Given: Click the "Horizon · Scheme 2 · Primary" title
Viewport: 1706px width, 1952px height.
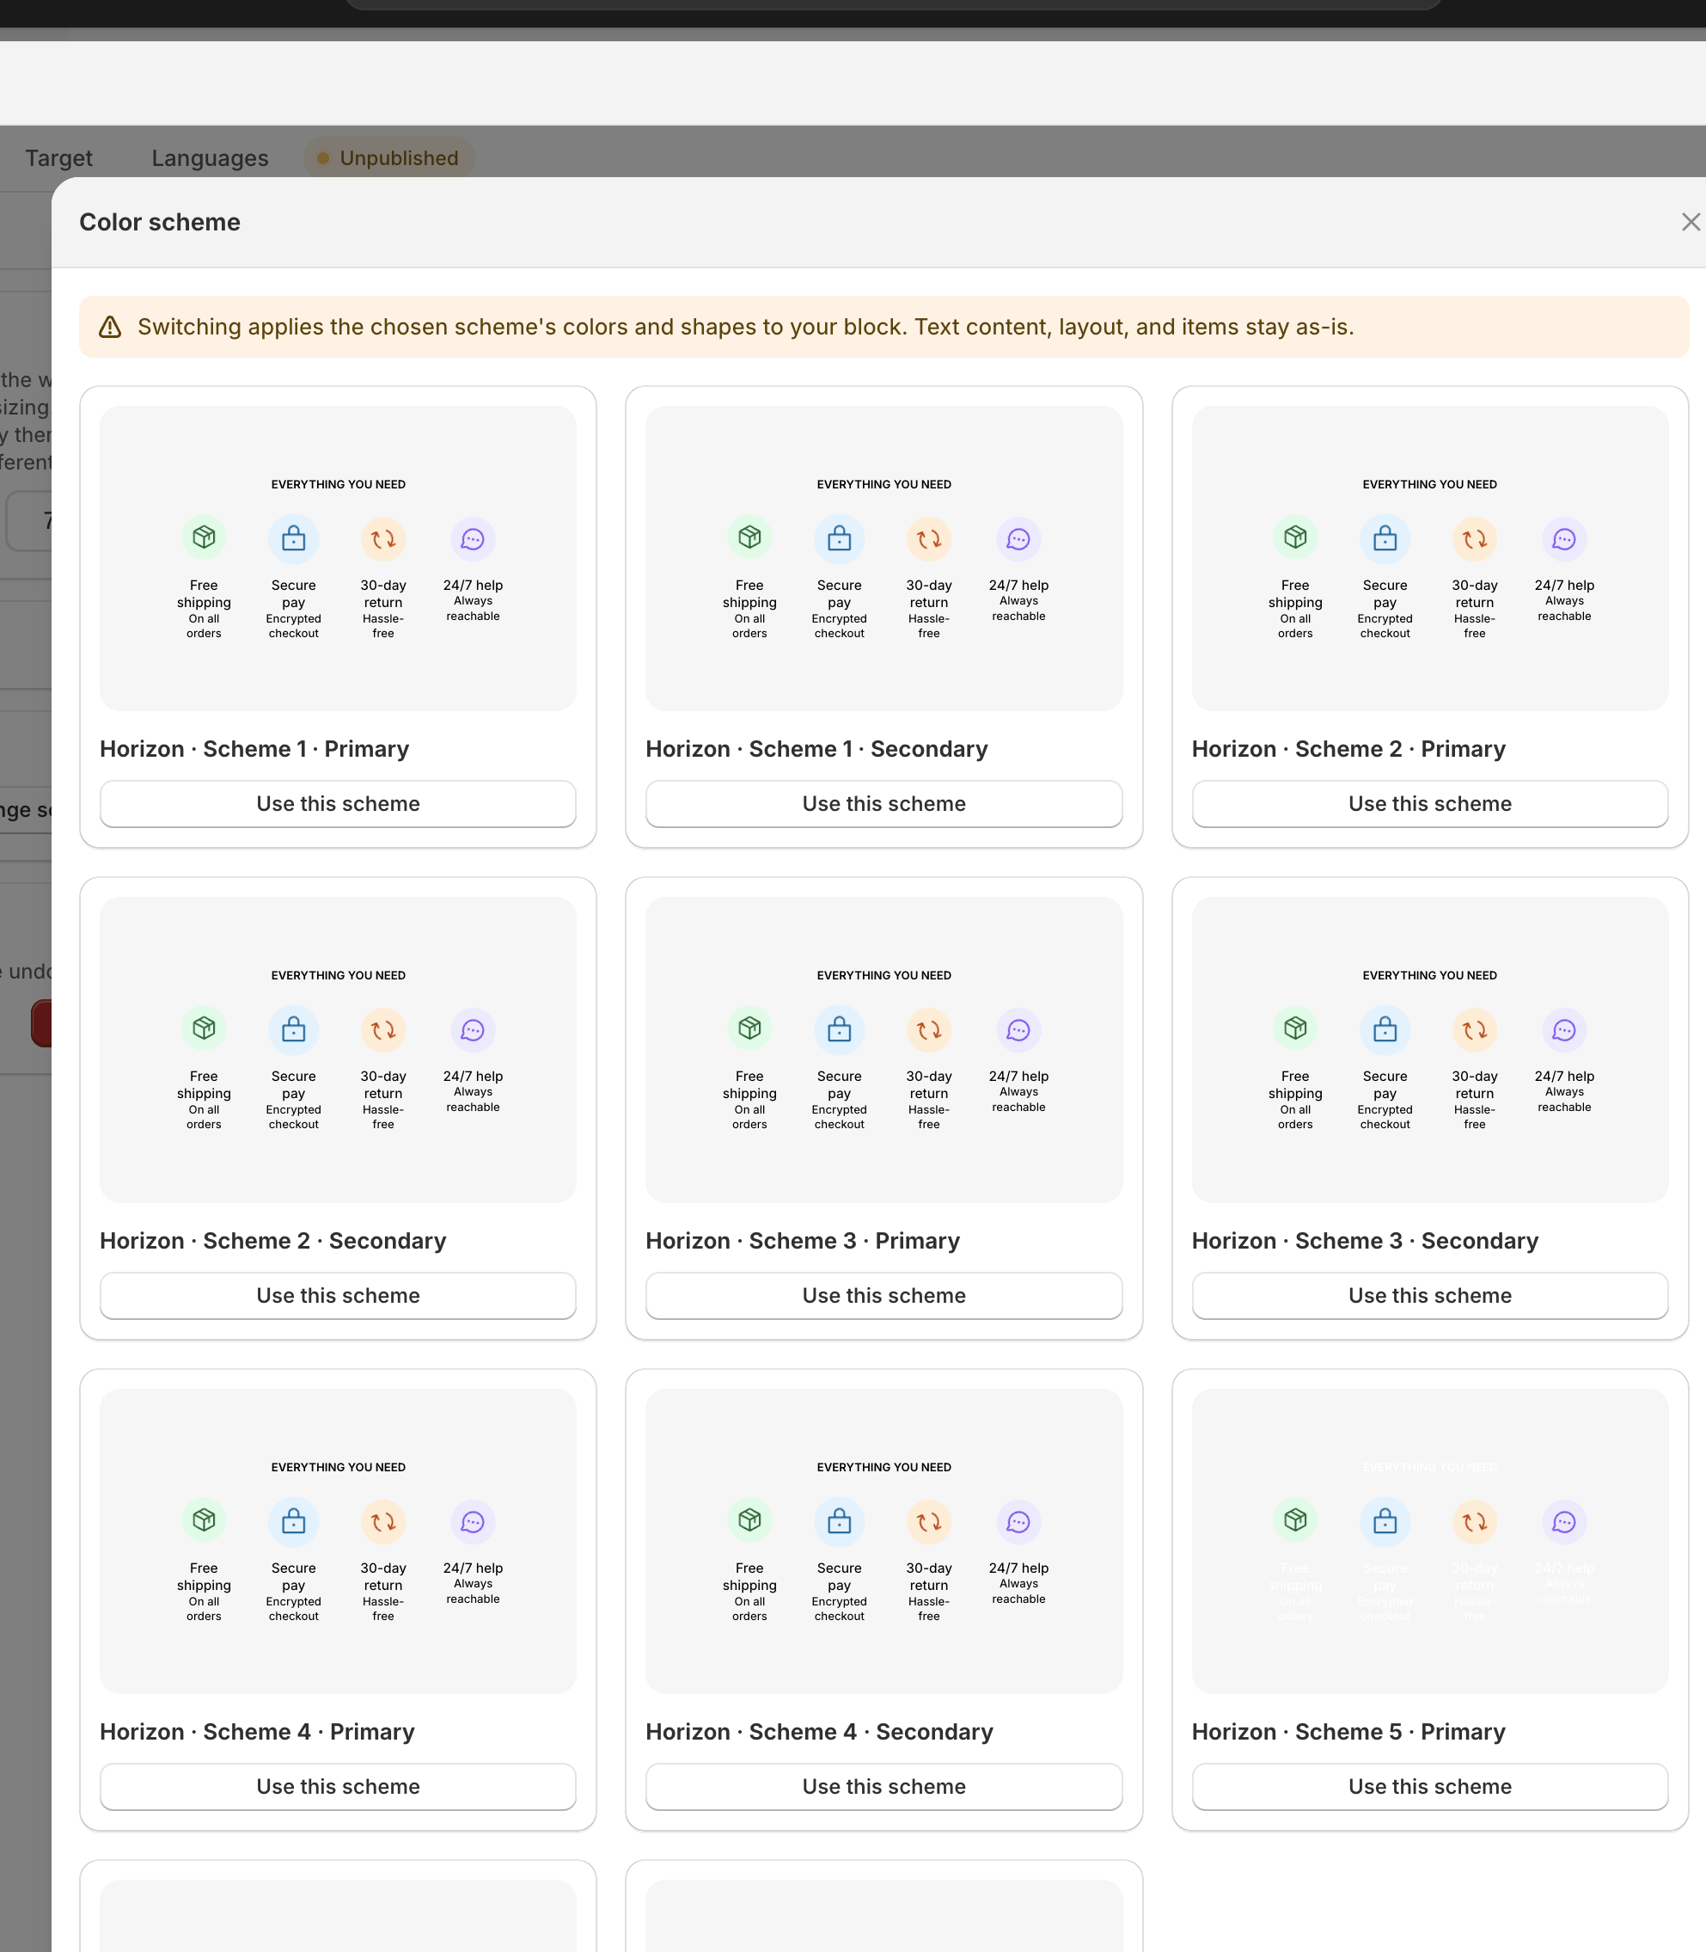Looking at the screenshot, I should 1349,749.
